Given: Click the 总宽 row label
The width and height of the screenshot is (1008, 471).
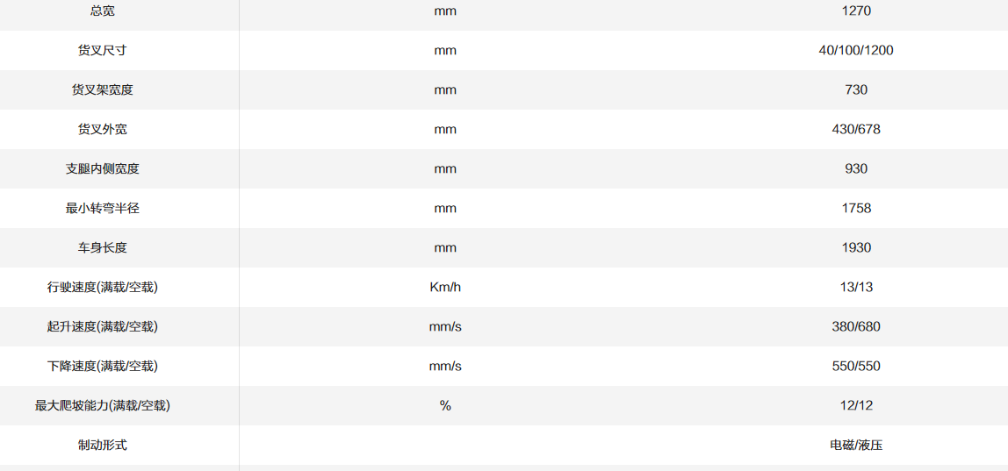Looking at the screenshot, I should [x=102, y=11].
